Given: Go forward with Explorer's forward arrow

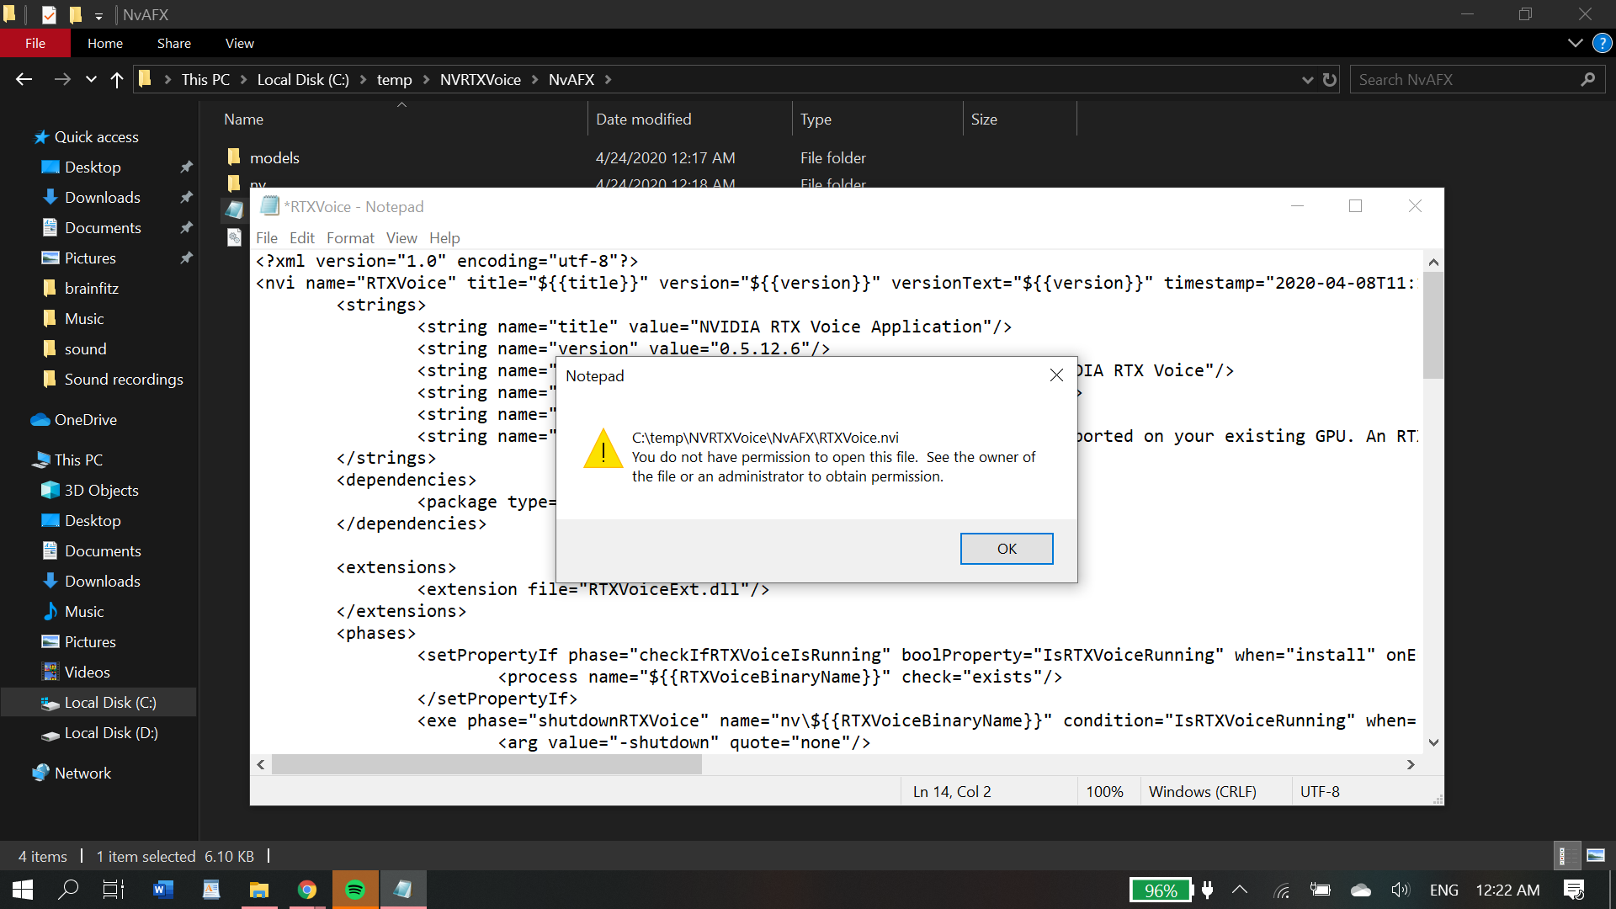Looking at the screenshot, I should pyautogui.click(x=62, y=79).
